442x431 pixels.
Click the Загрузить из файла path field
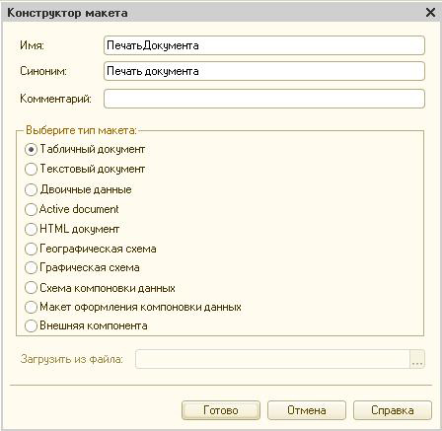point(272,359)
